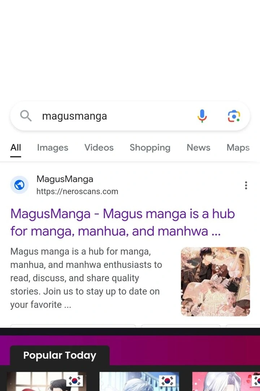Click the second South Korea flag badge
The image size is (260, 391).
[168, 381]
